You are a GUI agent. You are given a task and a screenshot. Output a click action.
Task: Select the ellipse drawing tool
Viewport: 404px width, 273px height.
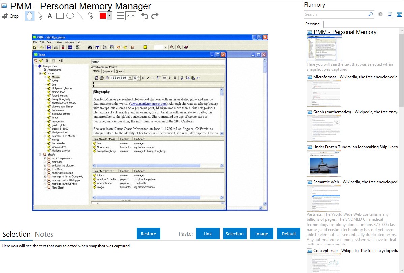pos(70,16)
